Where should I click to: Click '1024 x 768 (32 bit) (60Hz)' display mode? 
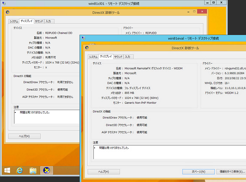click(141, 98)
